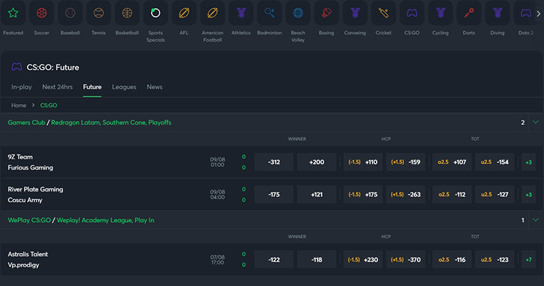Screen dimensions: 544x286
Task: Open the News tab
Action: (x=154, y=87)
